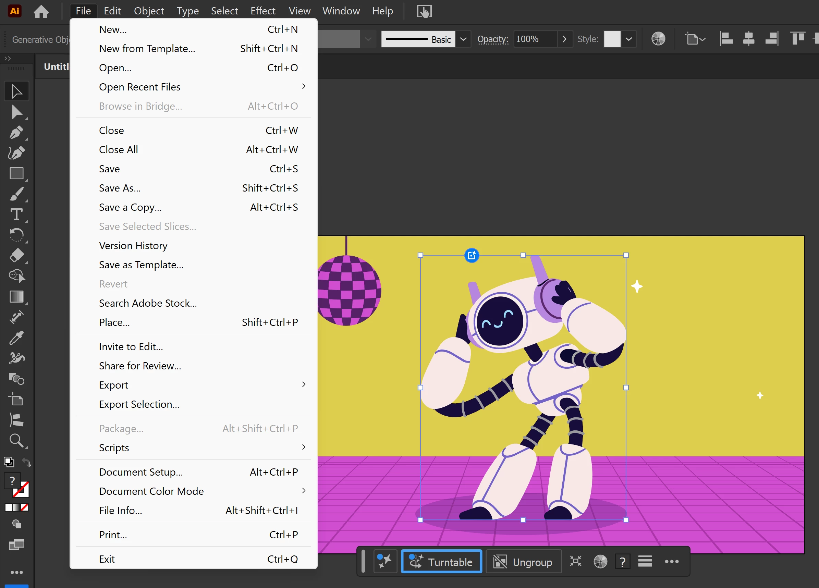Select the Paintbrush tool
Screen dimensions: 819x588
pyautogui.click(x=16, y=194)
